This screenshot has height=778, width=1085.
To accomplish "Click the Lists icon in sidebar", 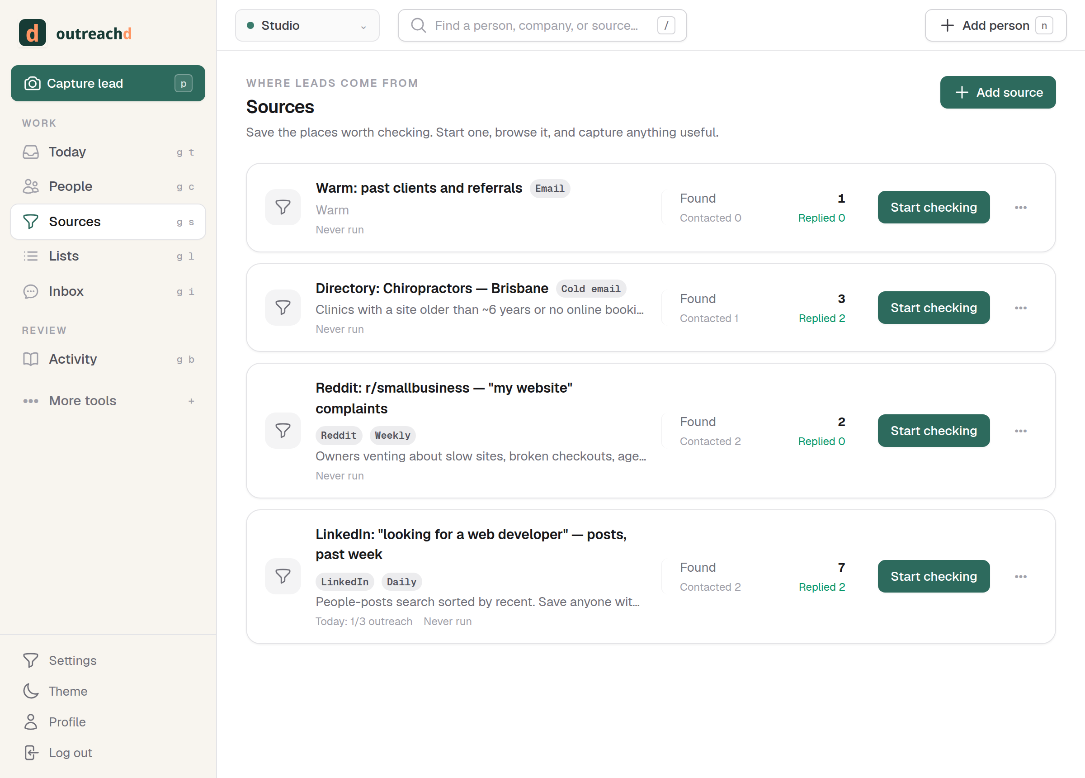I will point(31,256).
